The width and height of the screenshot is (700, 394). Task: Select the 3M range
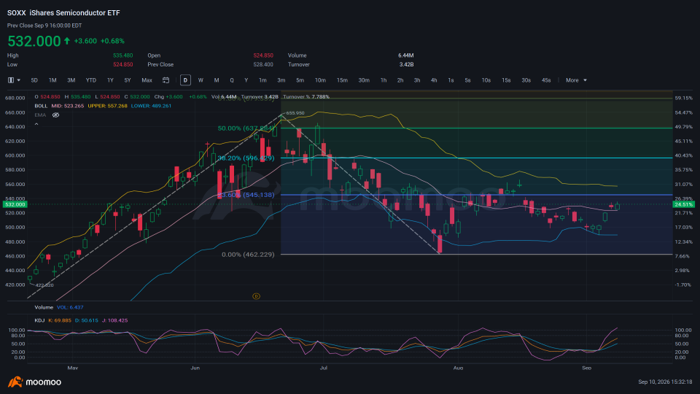[71, 80]
